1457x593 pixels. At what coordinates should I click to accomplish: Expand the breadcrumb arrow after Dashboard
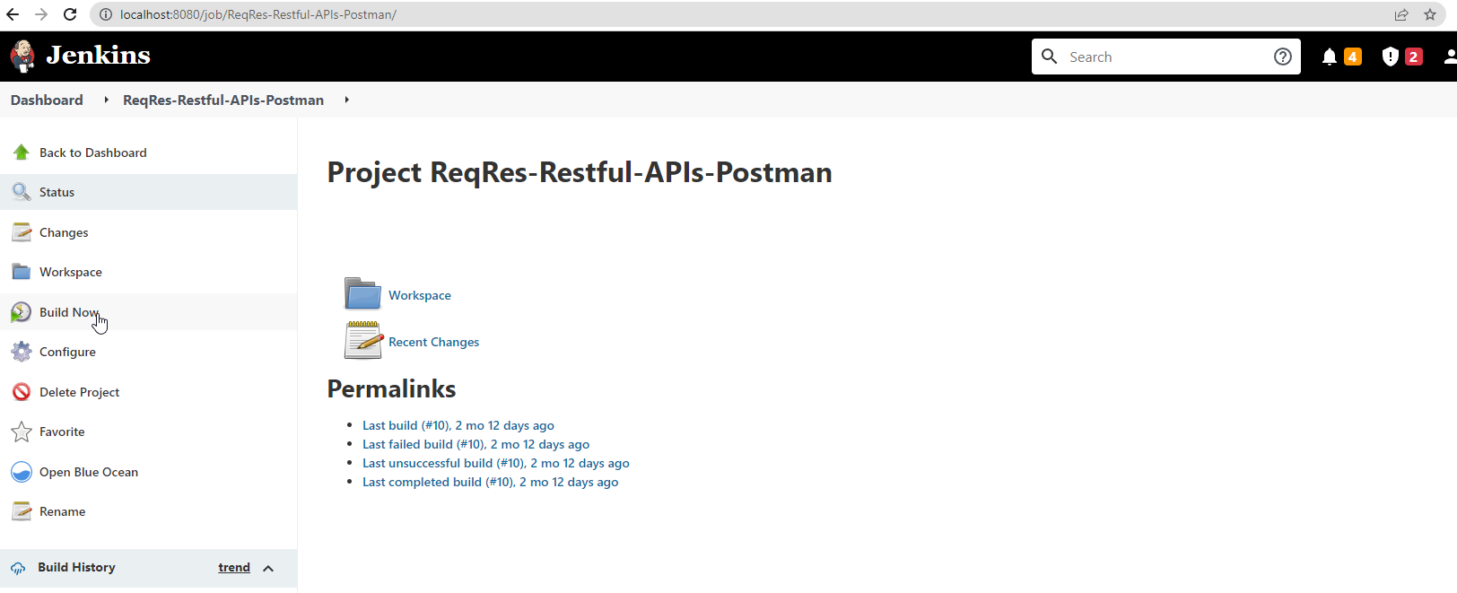(106, 100)
